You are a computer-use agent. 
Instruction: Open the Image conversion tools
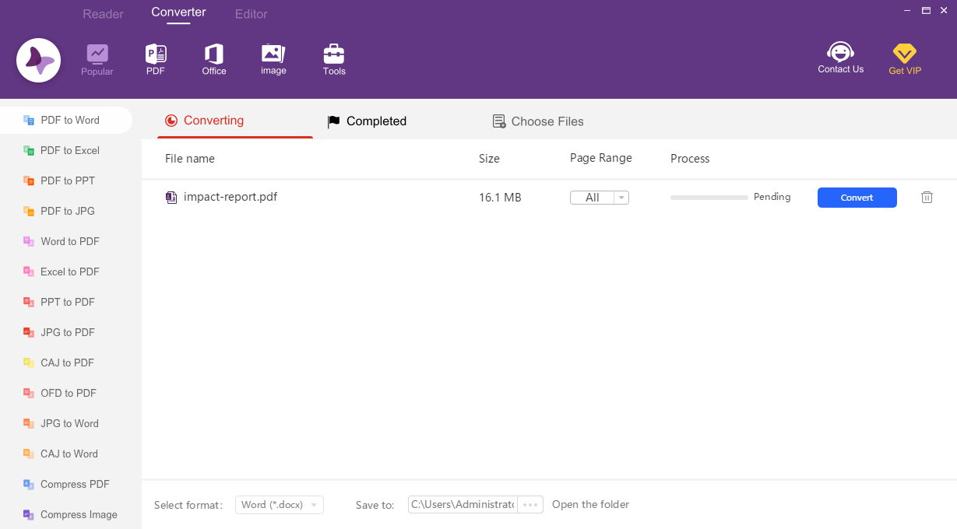[x=273, y=58]
